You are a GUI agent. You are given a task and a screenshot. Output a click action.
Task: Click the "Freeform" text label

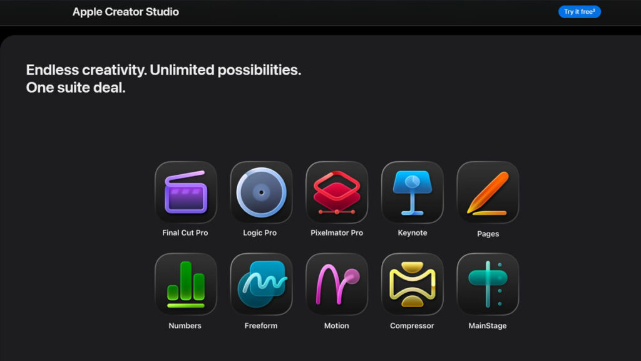[261, 326]
